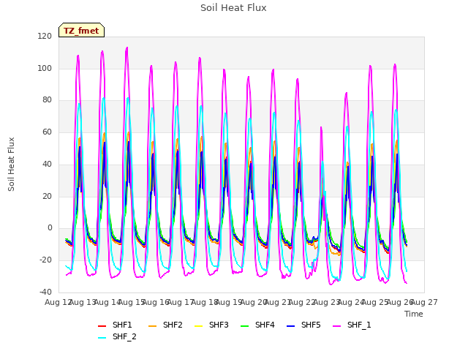Click the -40 y-axis tick label
Image resolution: width=468 pixels, height=351 pixels.
45,292
